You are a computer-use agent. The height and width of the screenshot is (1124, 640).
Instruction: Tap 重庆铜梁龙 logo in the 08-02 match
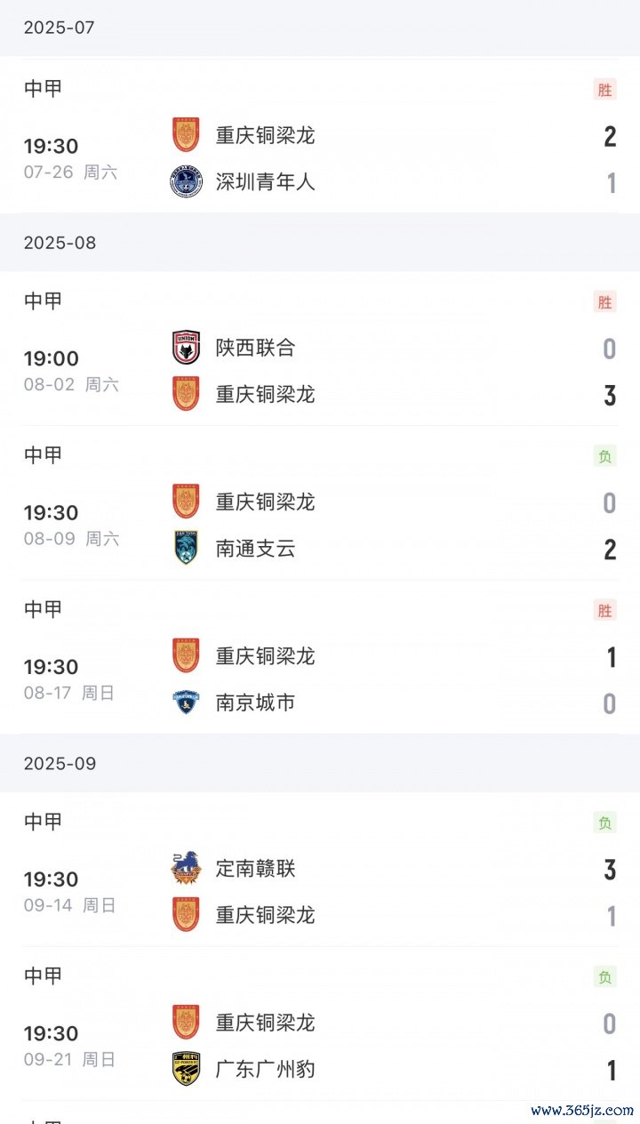(186, 394)
